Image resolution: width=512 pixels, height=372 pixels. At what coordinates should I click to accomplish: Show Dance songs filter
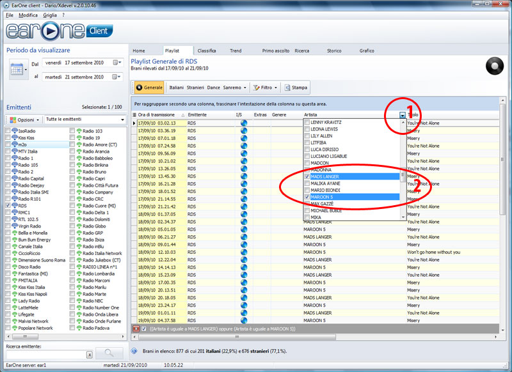click(x=213, y=88)
